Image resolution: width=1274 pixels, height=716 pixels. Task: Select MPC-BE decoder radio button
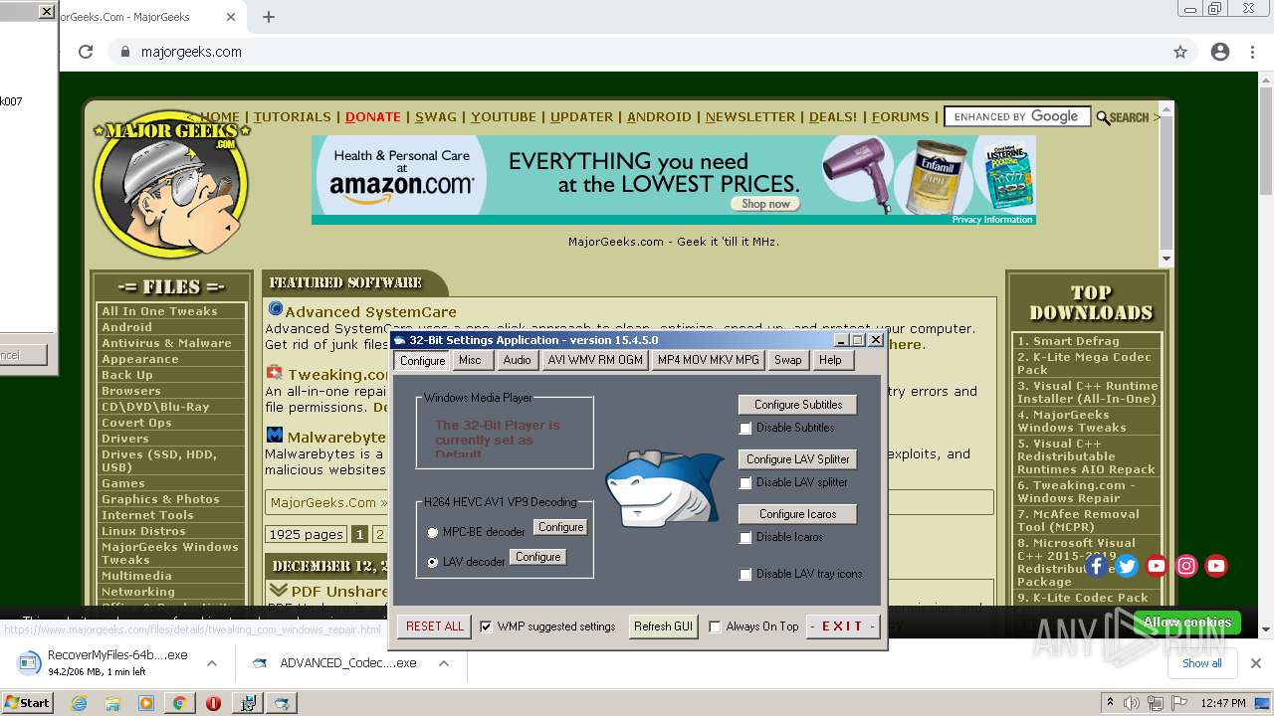pyautogui.click(x=432, y=533)
